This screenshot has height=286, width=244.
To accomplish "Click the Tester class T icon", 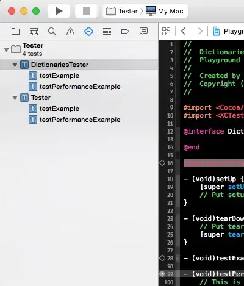I will click(24, 98).
